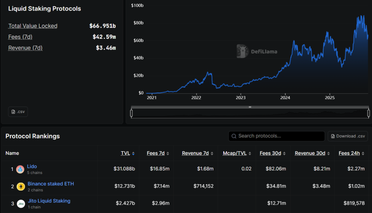This screenshot has height=213, width=372.
Task: Click magnifier icon in the protocol search box
Action: [234, 136]
